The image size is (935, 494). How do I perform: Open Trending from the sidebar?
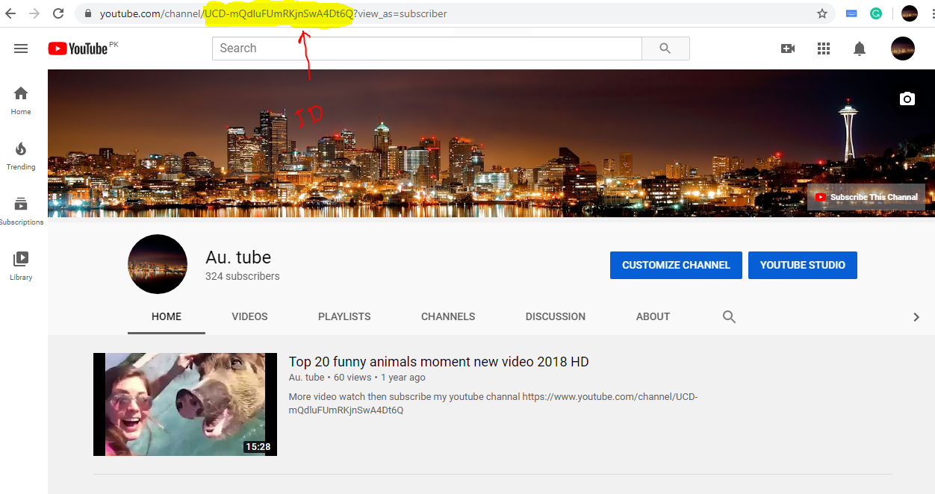[x=20, y=154]
